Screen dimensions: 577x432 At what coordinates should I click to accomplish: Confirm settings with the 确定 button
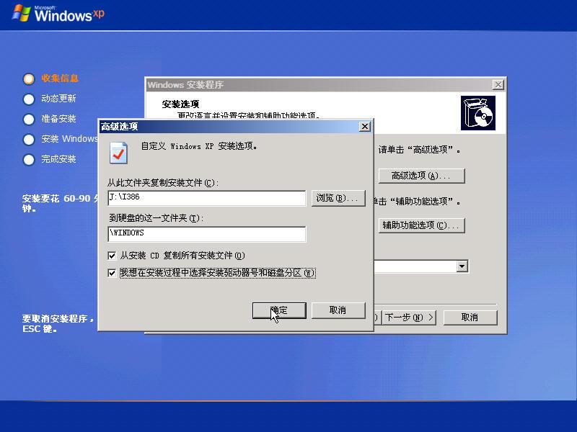279,310
